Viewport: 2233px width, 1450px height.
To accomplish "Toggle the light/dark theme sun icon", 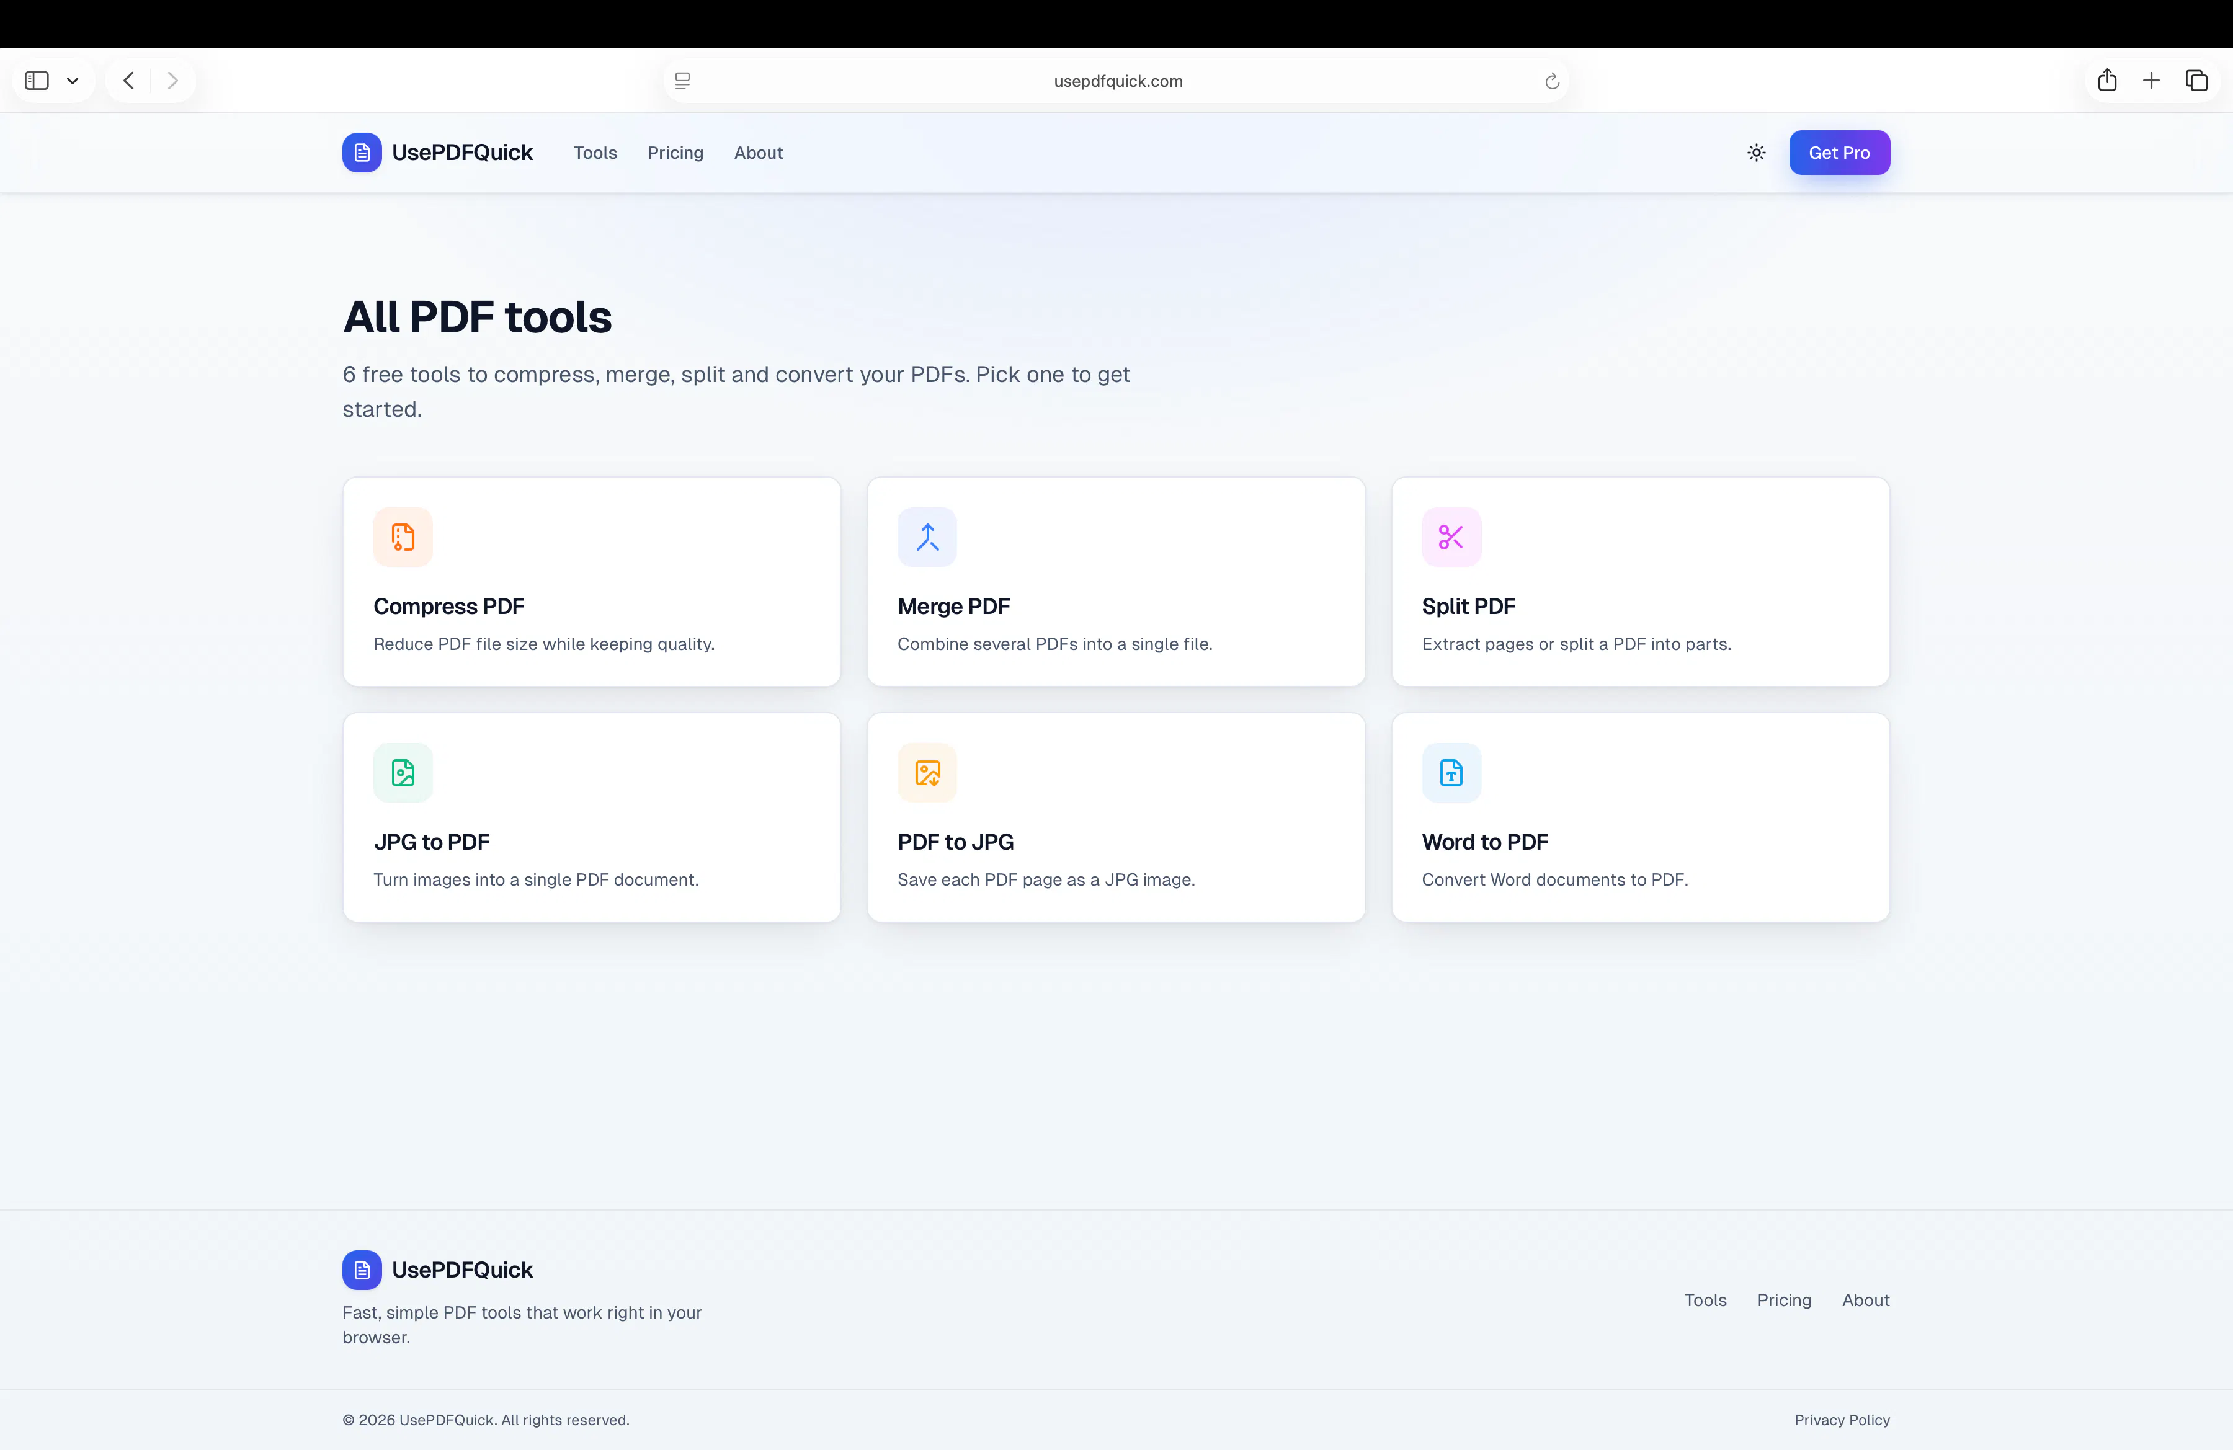I will coord(1757,152).
